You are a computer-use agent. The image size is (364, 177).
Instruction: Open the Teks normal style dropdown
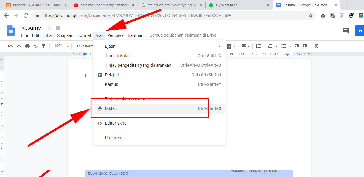coord(85,46)
